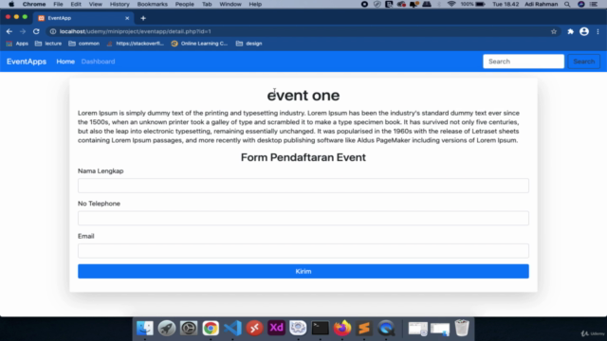Open a new tab with plus button
Image resolution: width=607 pixels, height=341 pixels.
(143, 18)
